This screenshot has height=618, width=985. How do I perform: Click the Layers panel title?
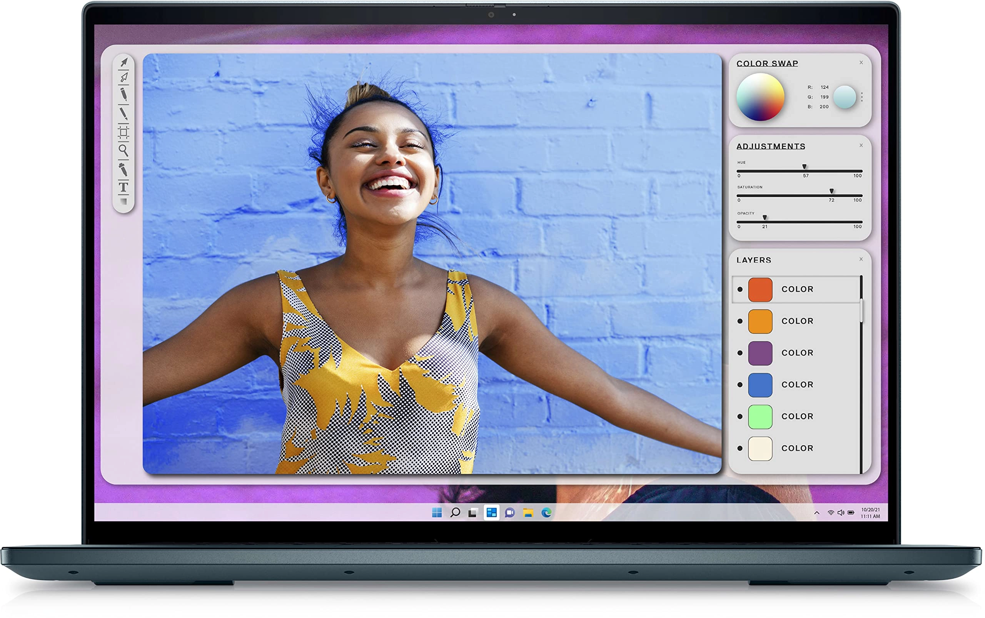click(x=754, y=260)
